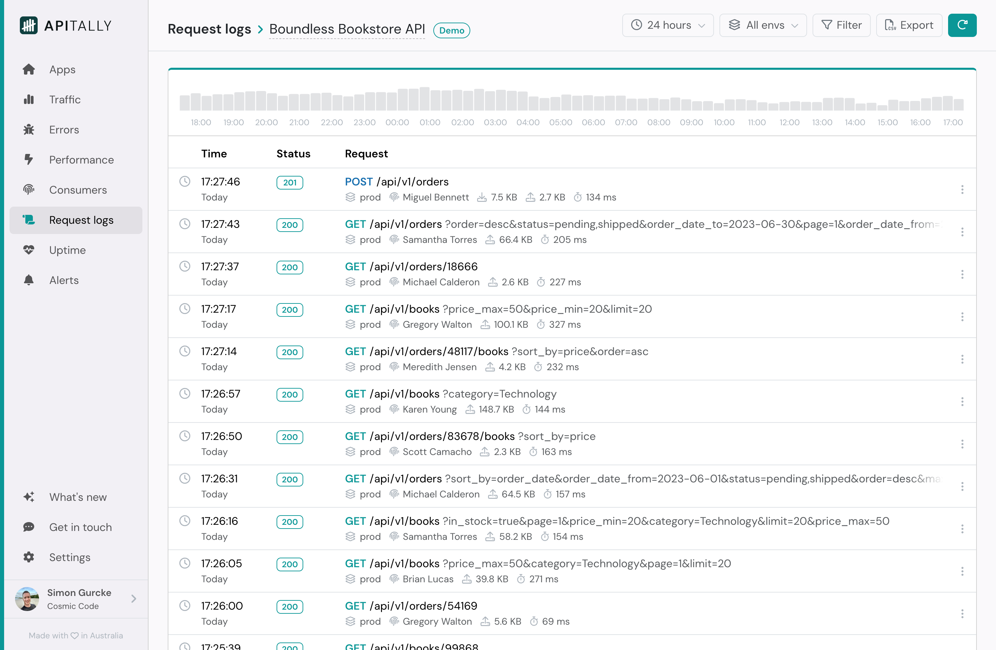The width and height of the screenshot is (996, 650).
Task: Export logs with the Export button
Action: (x=909, y=25)
